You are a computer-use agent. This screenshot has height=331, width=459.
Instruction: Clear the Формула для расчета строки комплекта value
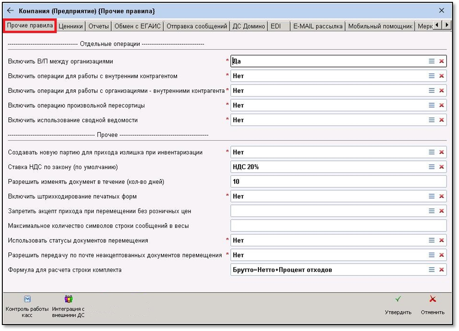coord(441,270)
